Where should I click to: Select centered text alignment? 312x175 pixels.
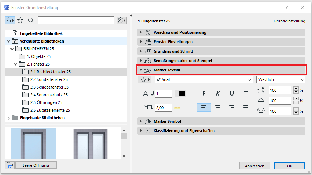click(218, 107)
